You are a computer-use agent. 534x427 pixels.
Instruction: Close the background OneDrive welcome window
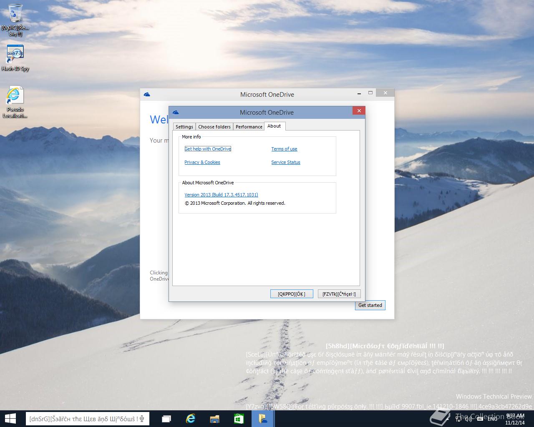pyautogui.click(x=385, y=93)
